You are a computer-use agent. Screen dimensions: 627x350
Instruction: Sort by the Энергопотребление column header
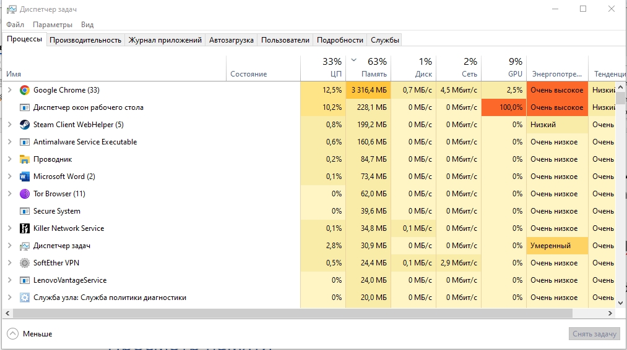point(557,68)
